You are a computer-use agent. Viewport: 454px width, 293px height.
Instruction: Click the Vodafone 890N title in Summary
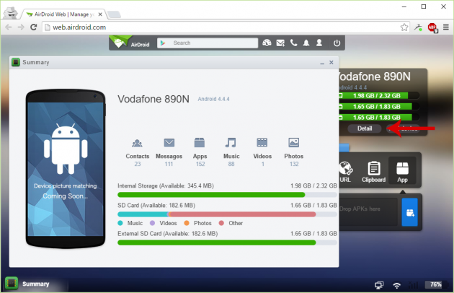[x=153, y=99]
